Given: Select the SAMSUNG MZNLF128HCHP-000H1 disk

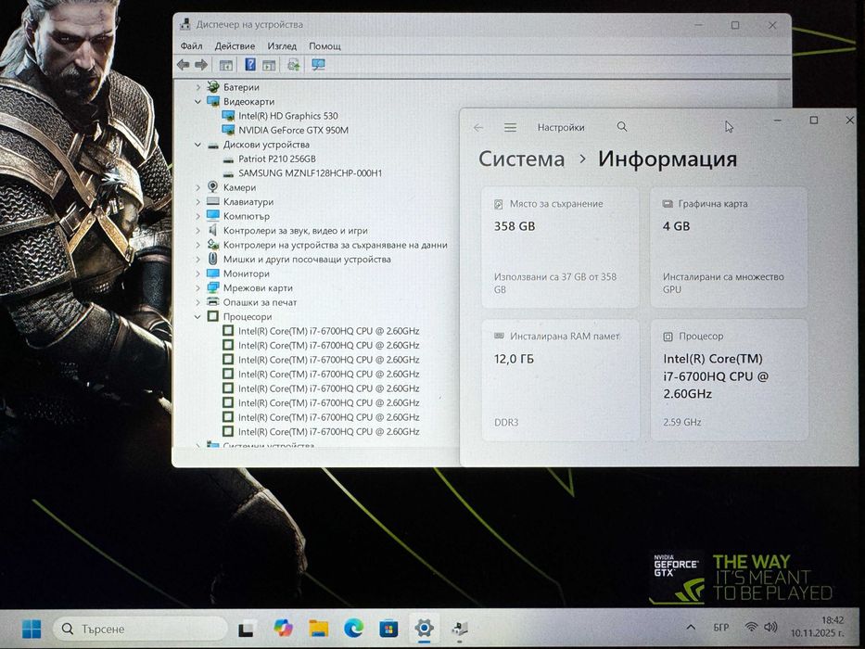Looking at the screenshot, I should [310, 173].
